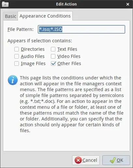Click the explanatory help text paragraph

click(72, 104)
